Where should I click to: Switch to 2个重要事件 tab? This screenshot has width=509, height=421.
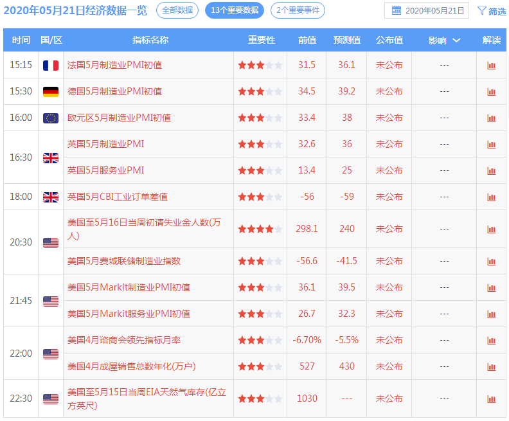(298, 10)
